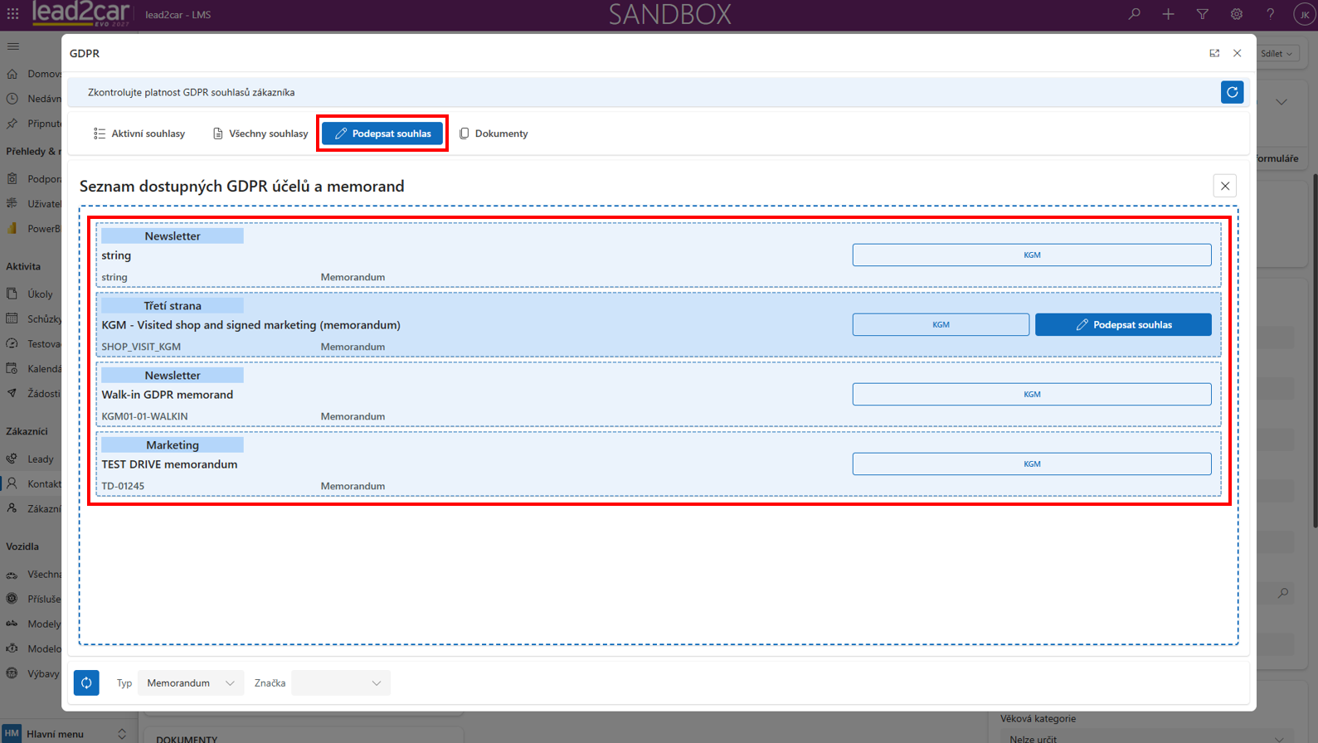Screen dimensions: 1318x743
Task: Open the JK user account avatar
Action: 1304,14
